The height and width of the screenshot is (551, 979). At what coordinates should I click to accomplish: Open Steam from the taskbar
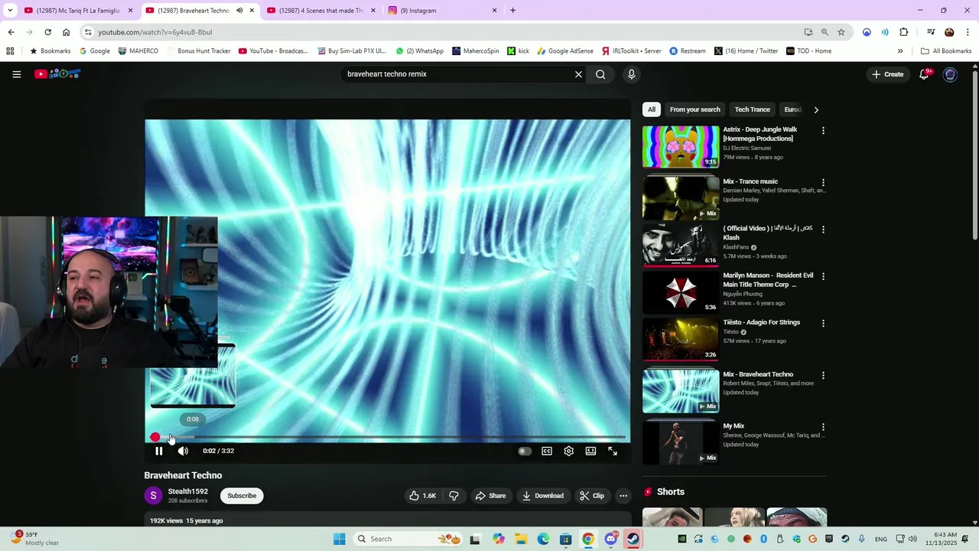[x=633, y=539]
